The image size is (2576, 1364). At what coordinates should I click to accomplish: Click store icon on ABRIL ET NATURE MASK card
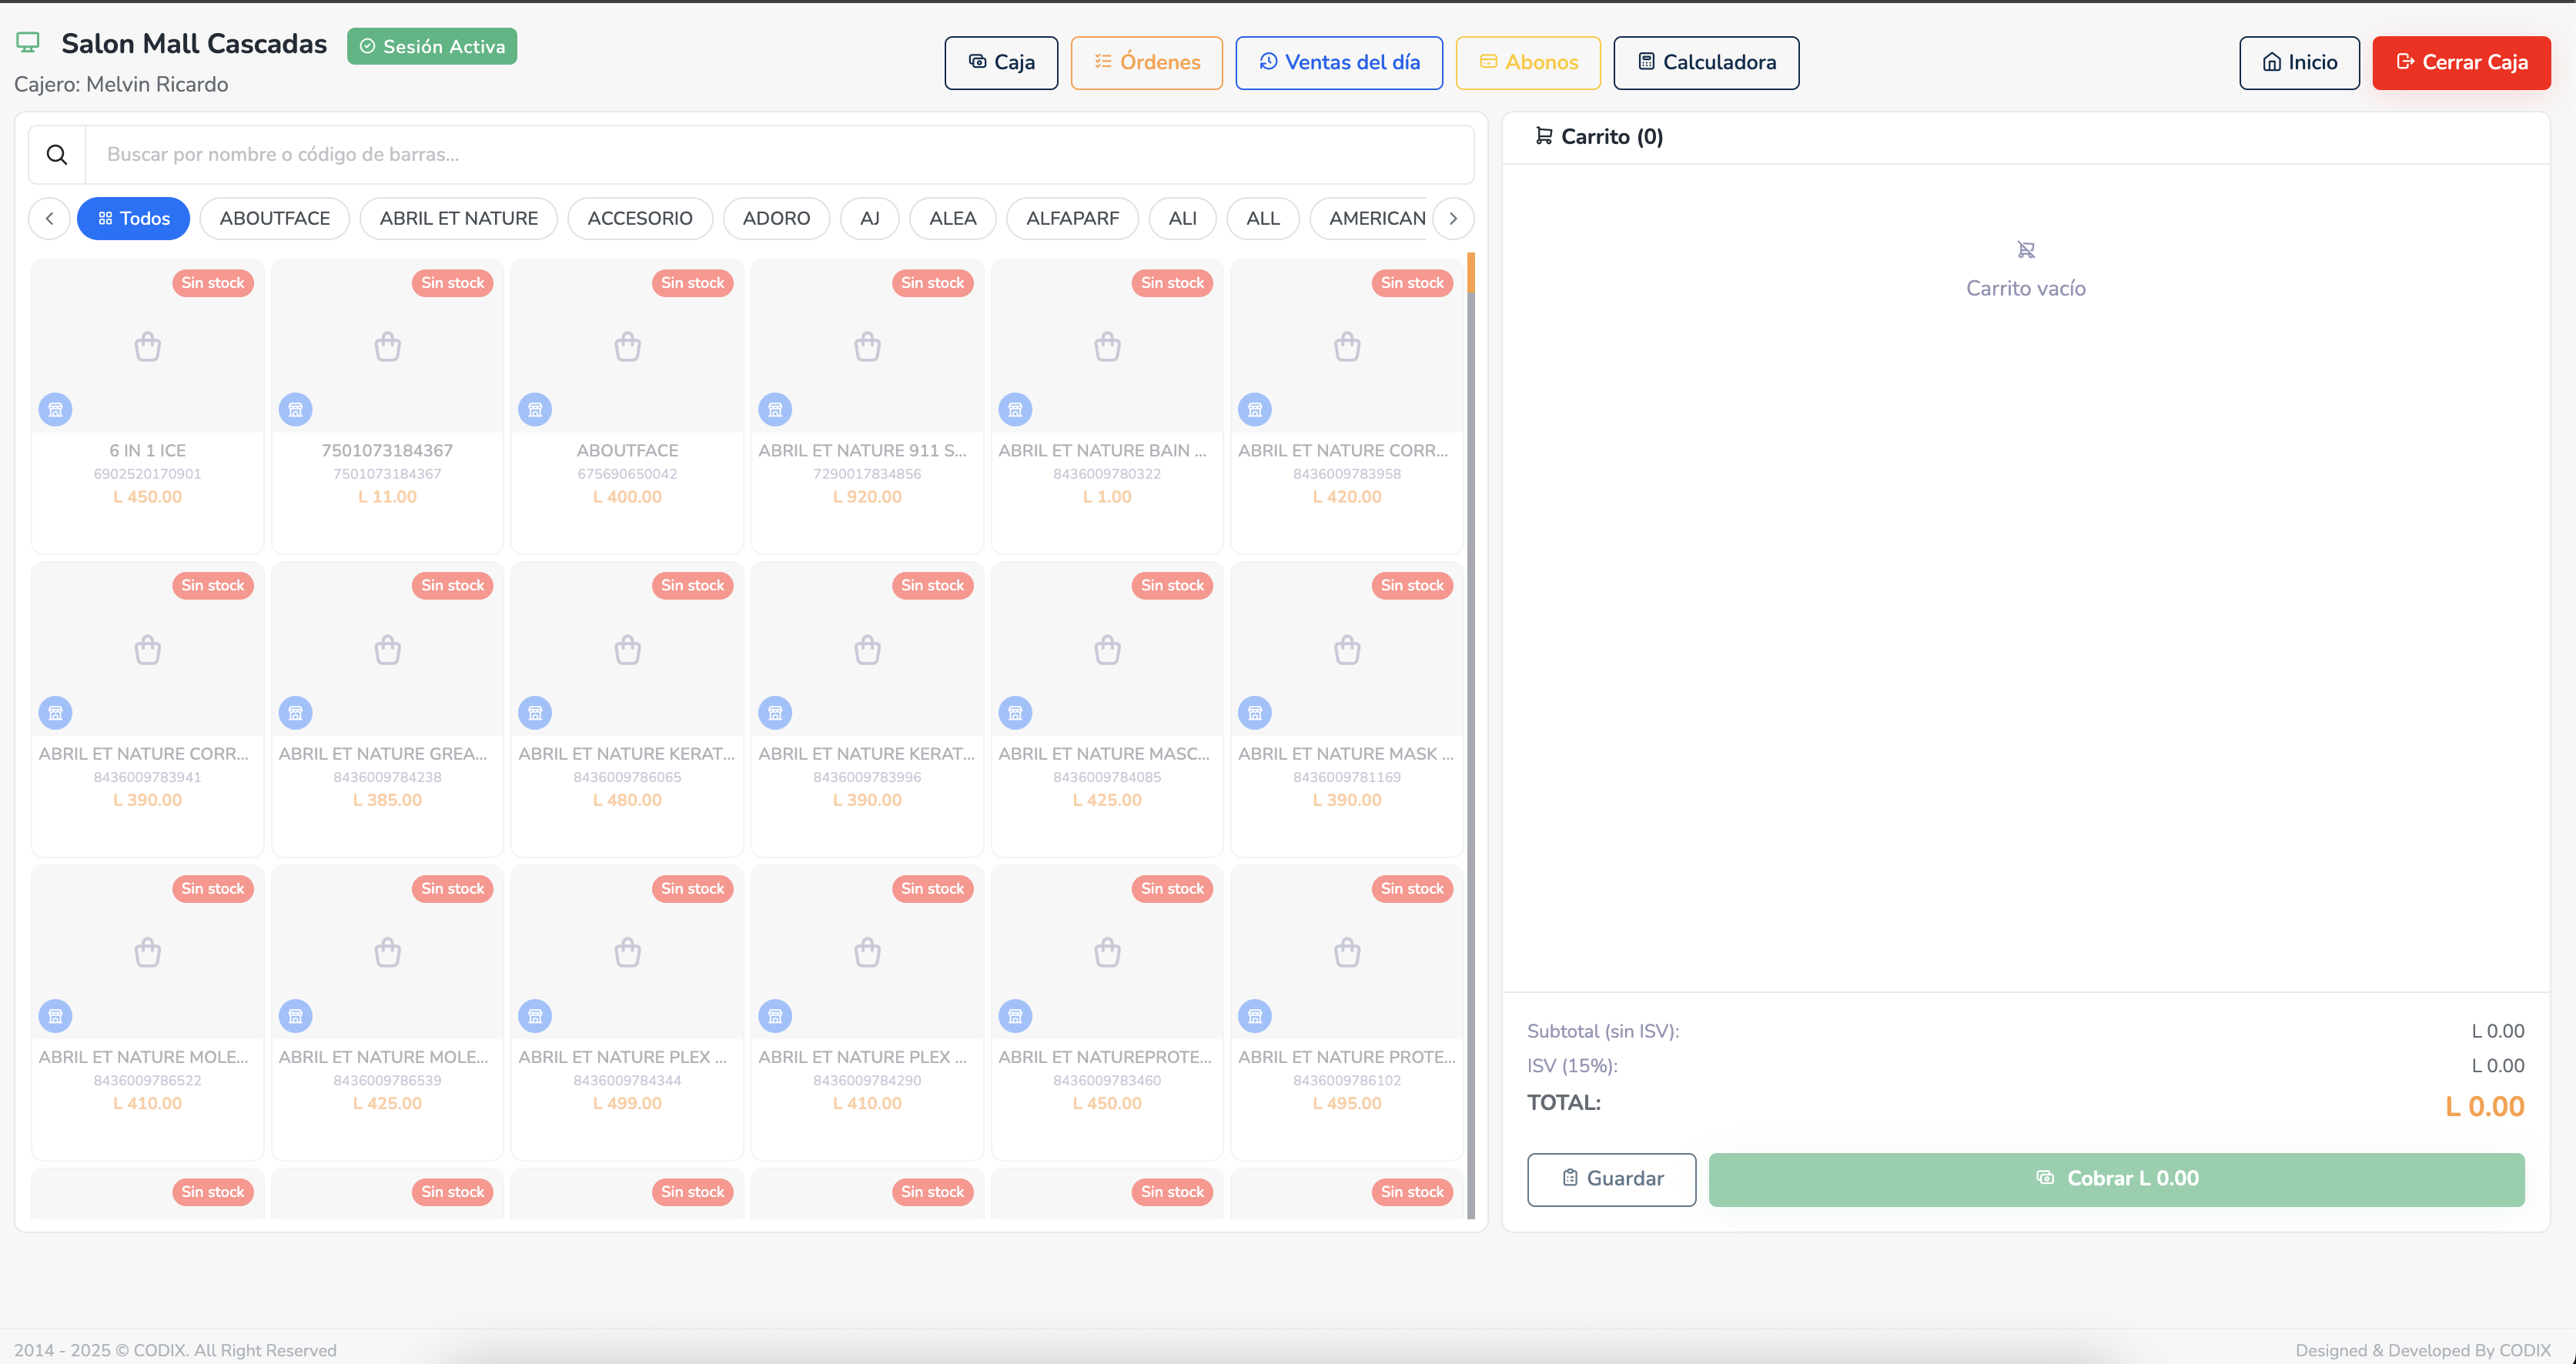click(1256, 713)
